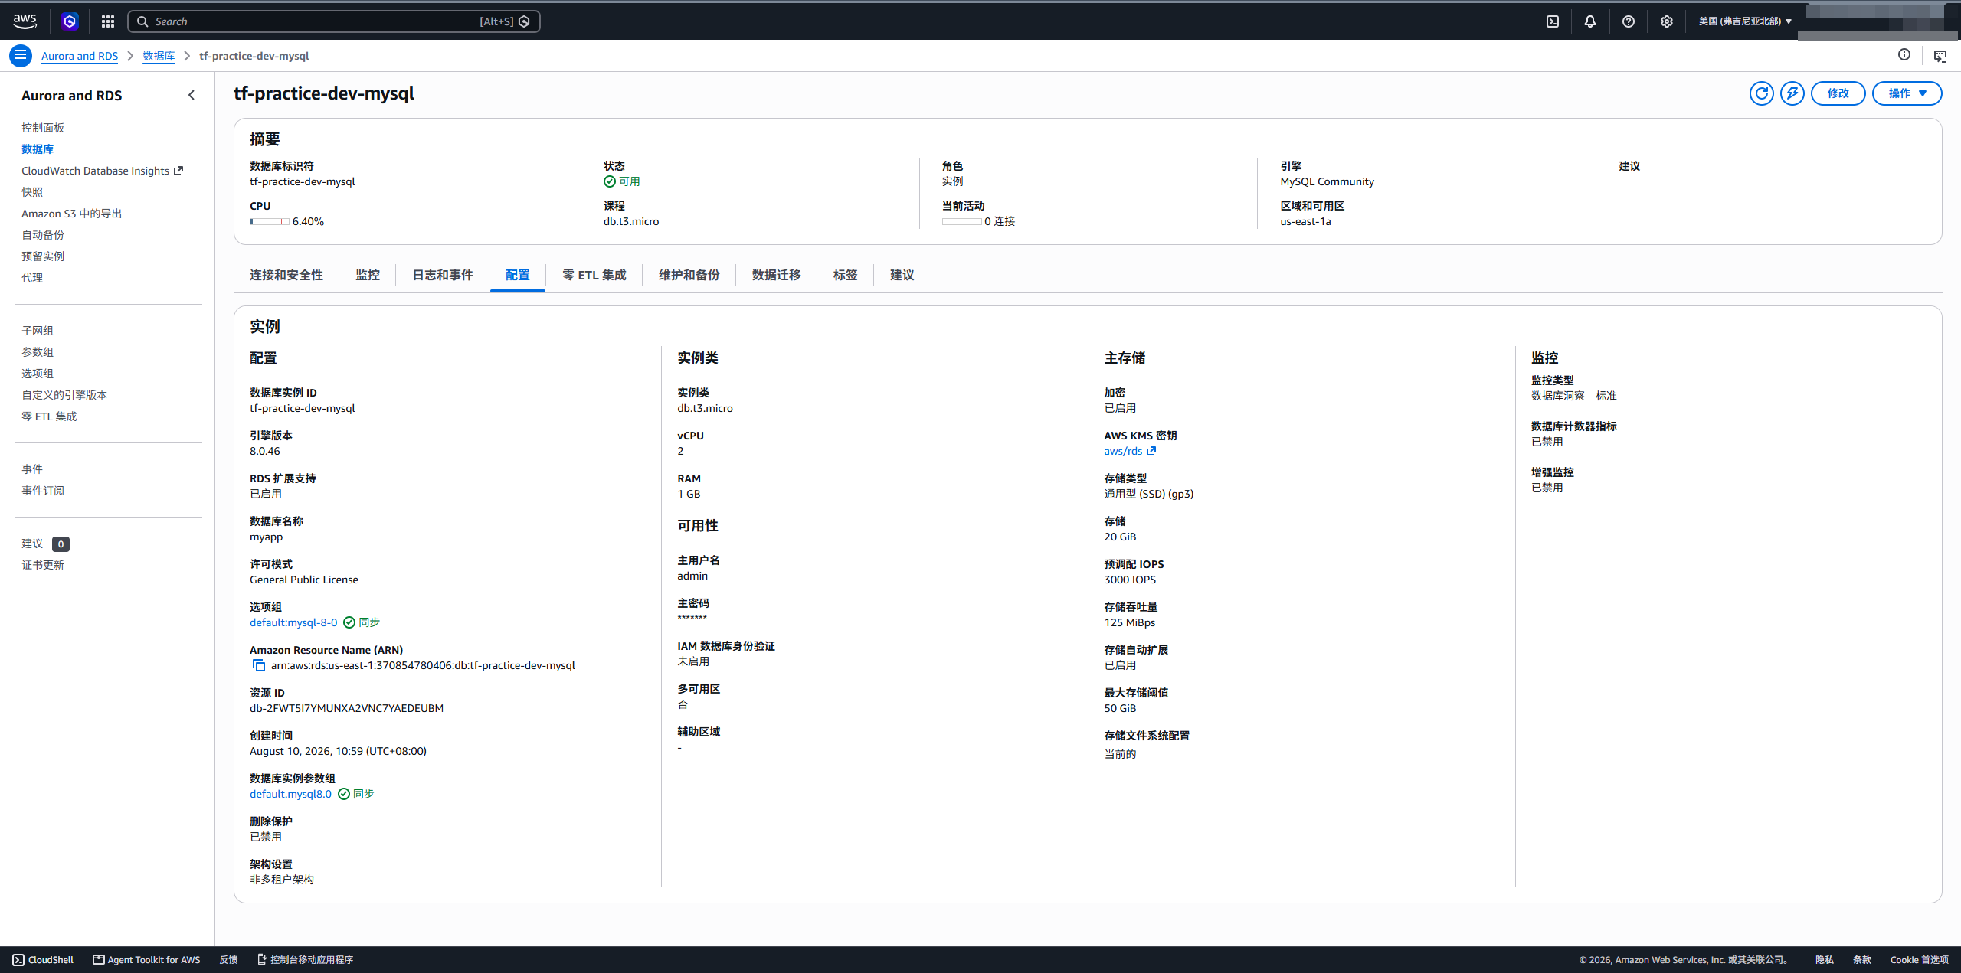The image size is (1961, 973).
Task: Go to 快照 in the sidebar
Action: 32,192
